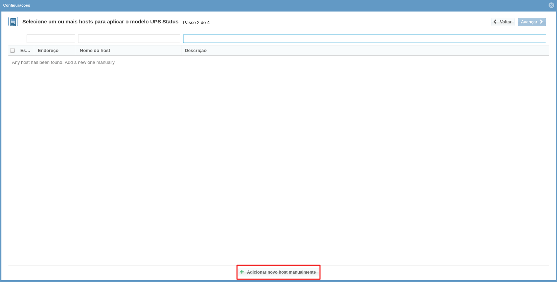
Task: Focus the Nome do host filter field
Action: point(129,39)
